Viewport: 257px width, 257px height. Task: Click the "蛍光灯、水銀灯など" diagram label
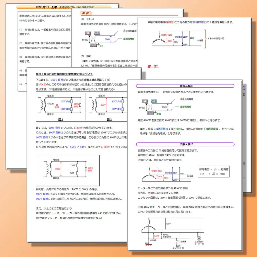coord(167,236)
